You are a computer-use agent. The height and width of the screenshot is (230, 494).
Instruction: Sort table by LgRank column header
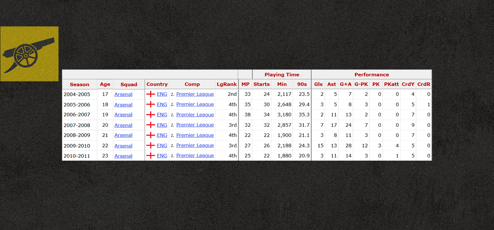tap(227, 84)
